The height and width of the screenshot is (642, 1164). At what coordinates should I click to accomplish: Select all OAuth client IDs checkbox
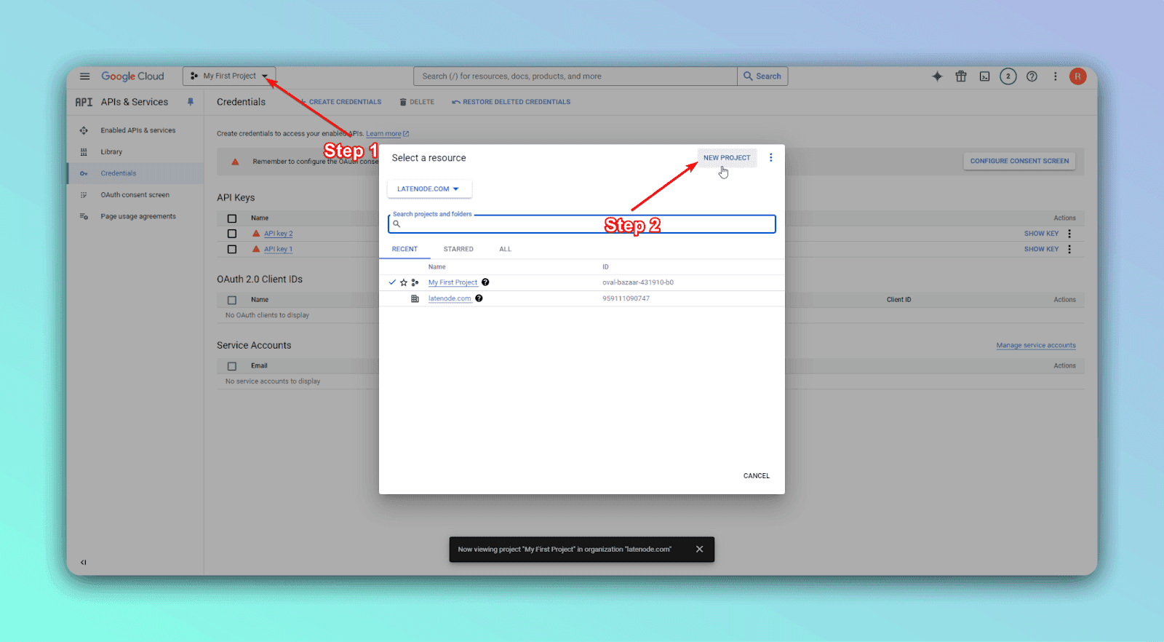[232, 300]
